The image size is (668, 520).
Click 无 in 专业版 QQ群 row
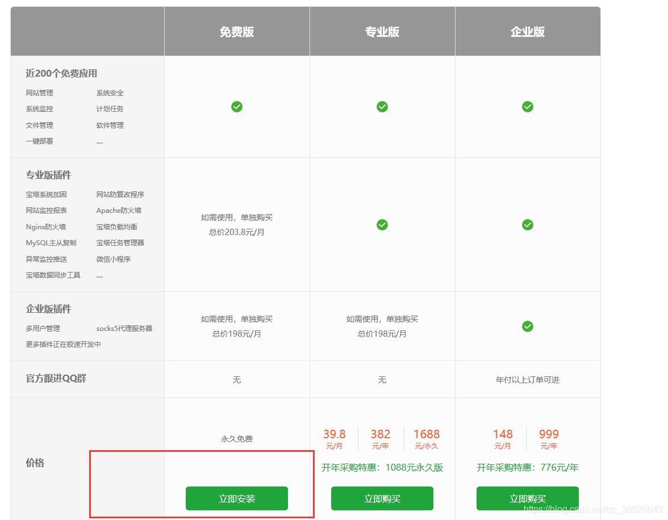(x=382, y=379)
